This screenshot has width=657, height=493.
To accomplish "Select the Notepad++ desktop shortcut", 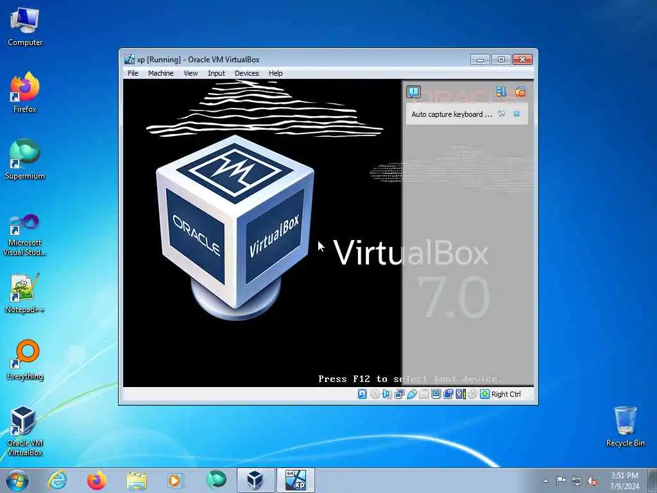I will tap(25, 293).
